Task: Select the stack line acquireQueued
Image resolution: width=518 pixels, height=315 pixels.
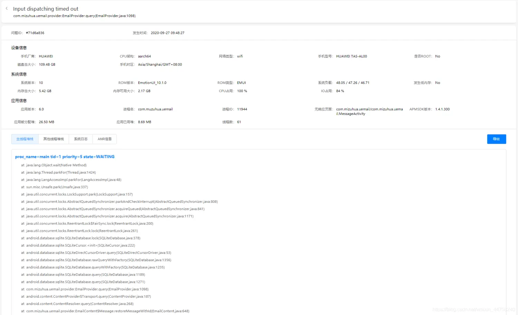Action: pyautogui.click(x=113, y=209)
